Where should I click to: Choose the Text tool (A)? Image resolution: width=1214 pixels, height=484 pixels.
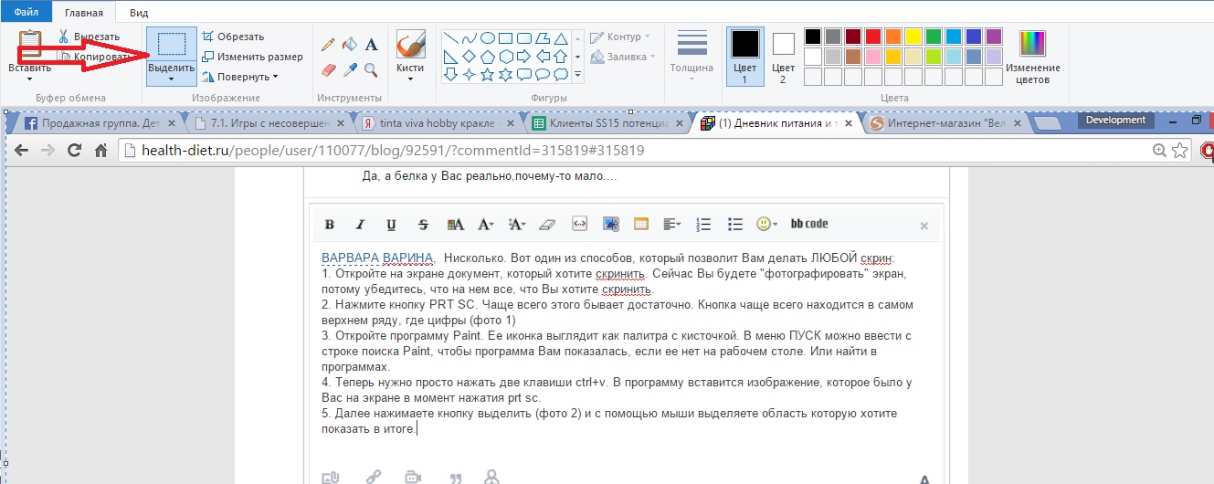(x=372, y=44)
